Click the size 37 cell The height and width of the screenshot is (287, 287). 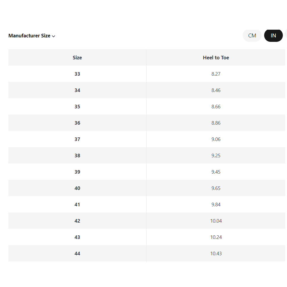click(x=77, y=139)
